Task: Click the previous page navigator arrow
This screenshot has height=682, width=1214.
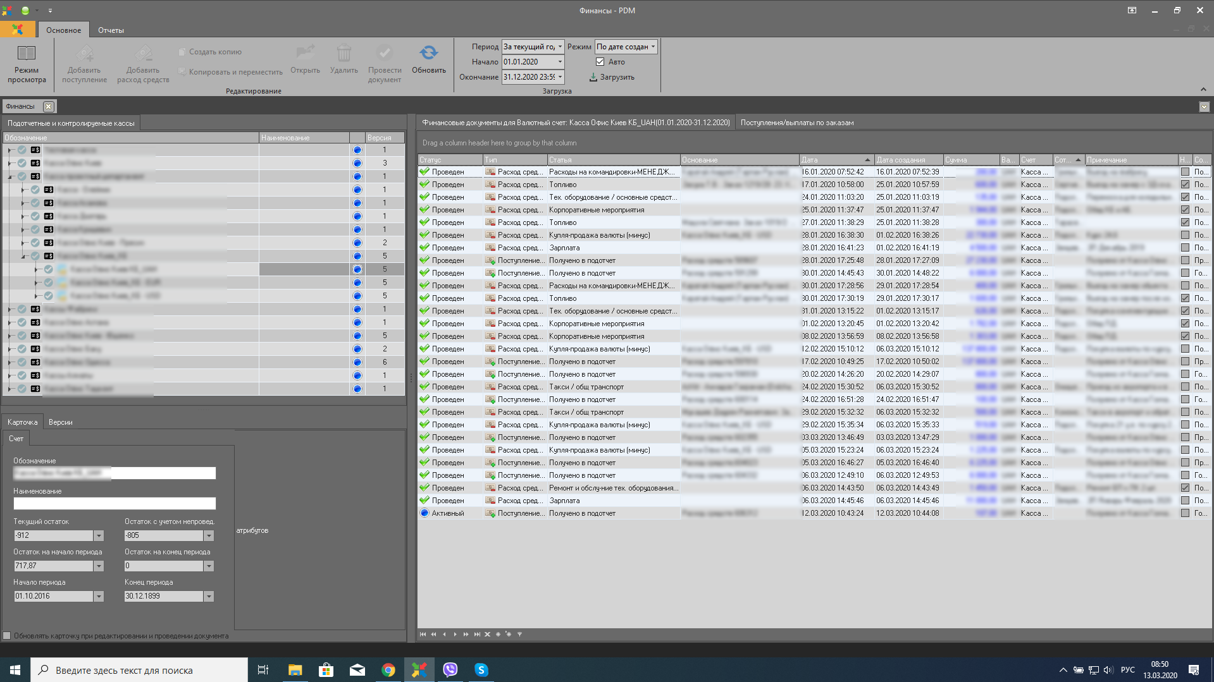Action: pyautogui.click(x=433, y=634)
